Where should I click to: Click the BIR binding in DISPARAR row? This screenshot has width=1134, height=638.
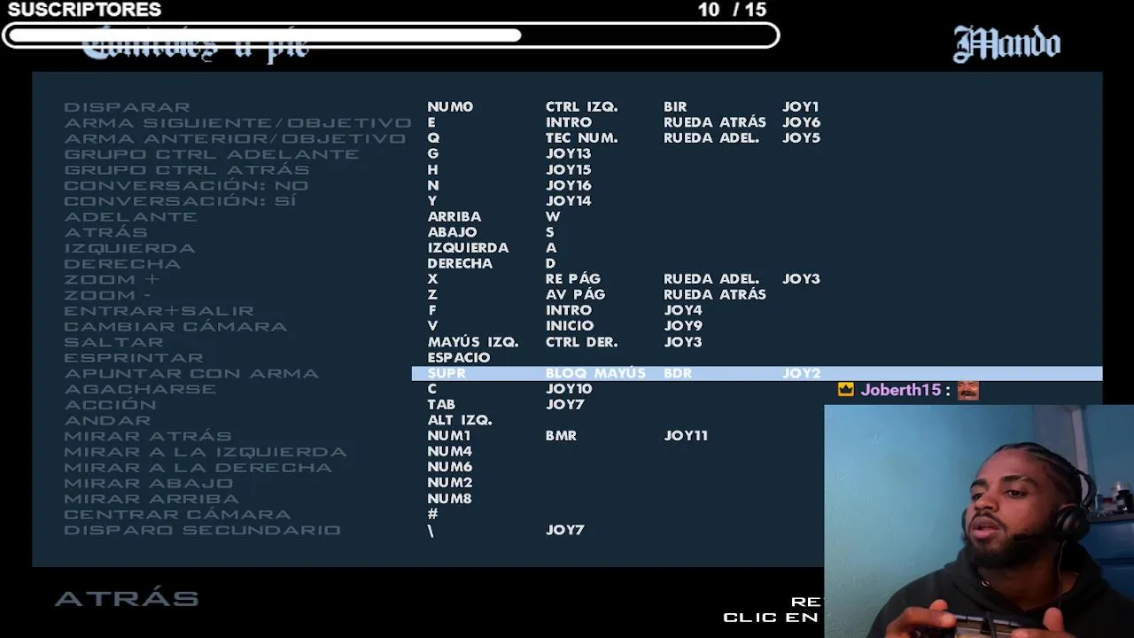coord(675,107)
